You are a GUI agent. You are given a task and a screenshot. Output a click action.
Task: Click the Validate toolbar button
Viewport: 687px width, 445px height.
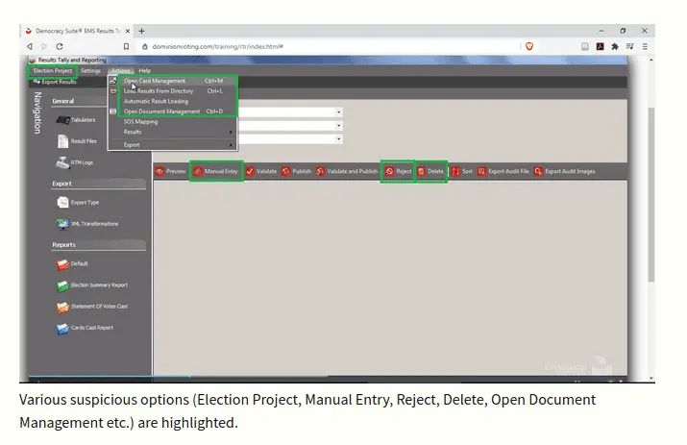tap(261, 171)
